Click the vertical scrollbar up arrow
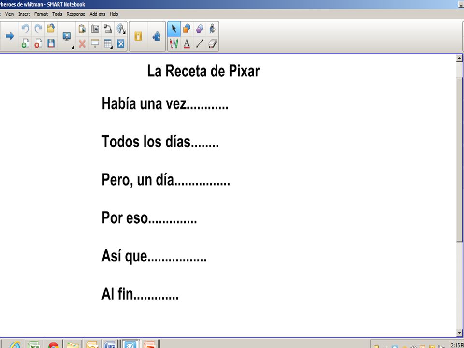Image resolution: width=464 pixels, height=348 pixels. (459, 58)
